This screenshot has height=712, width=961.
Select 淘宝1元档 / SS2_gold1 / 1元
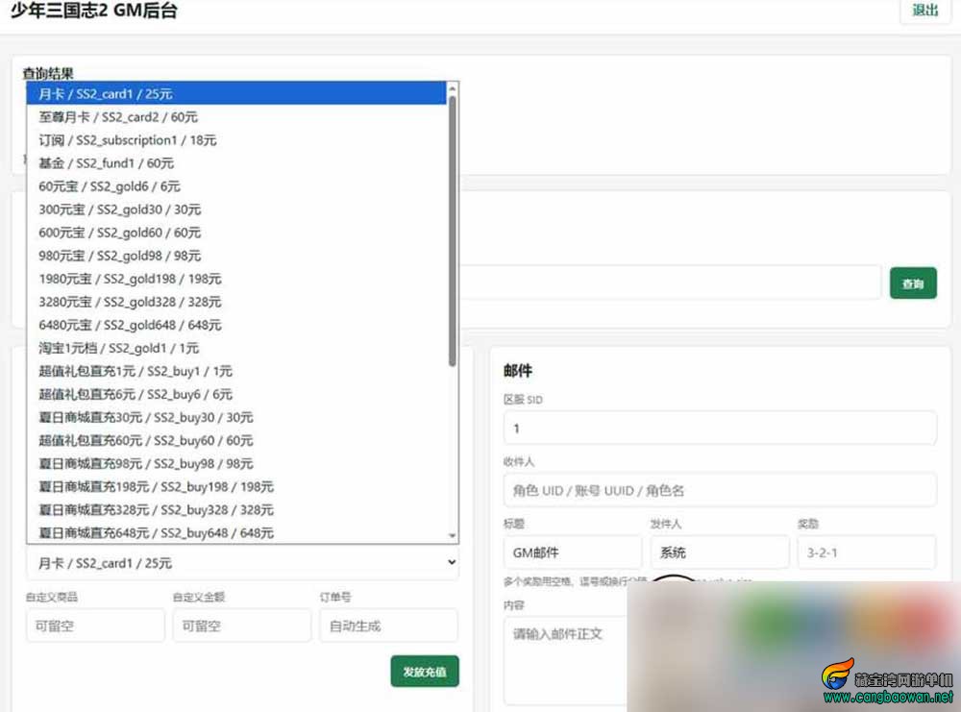(236, 348)
